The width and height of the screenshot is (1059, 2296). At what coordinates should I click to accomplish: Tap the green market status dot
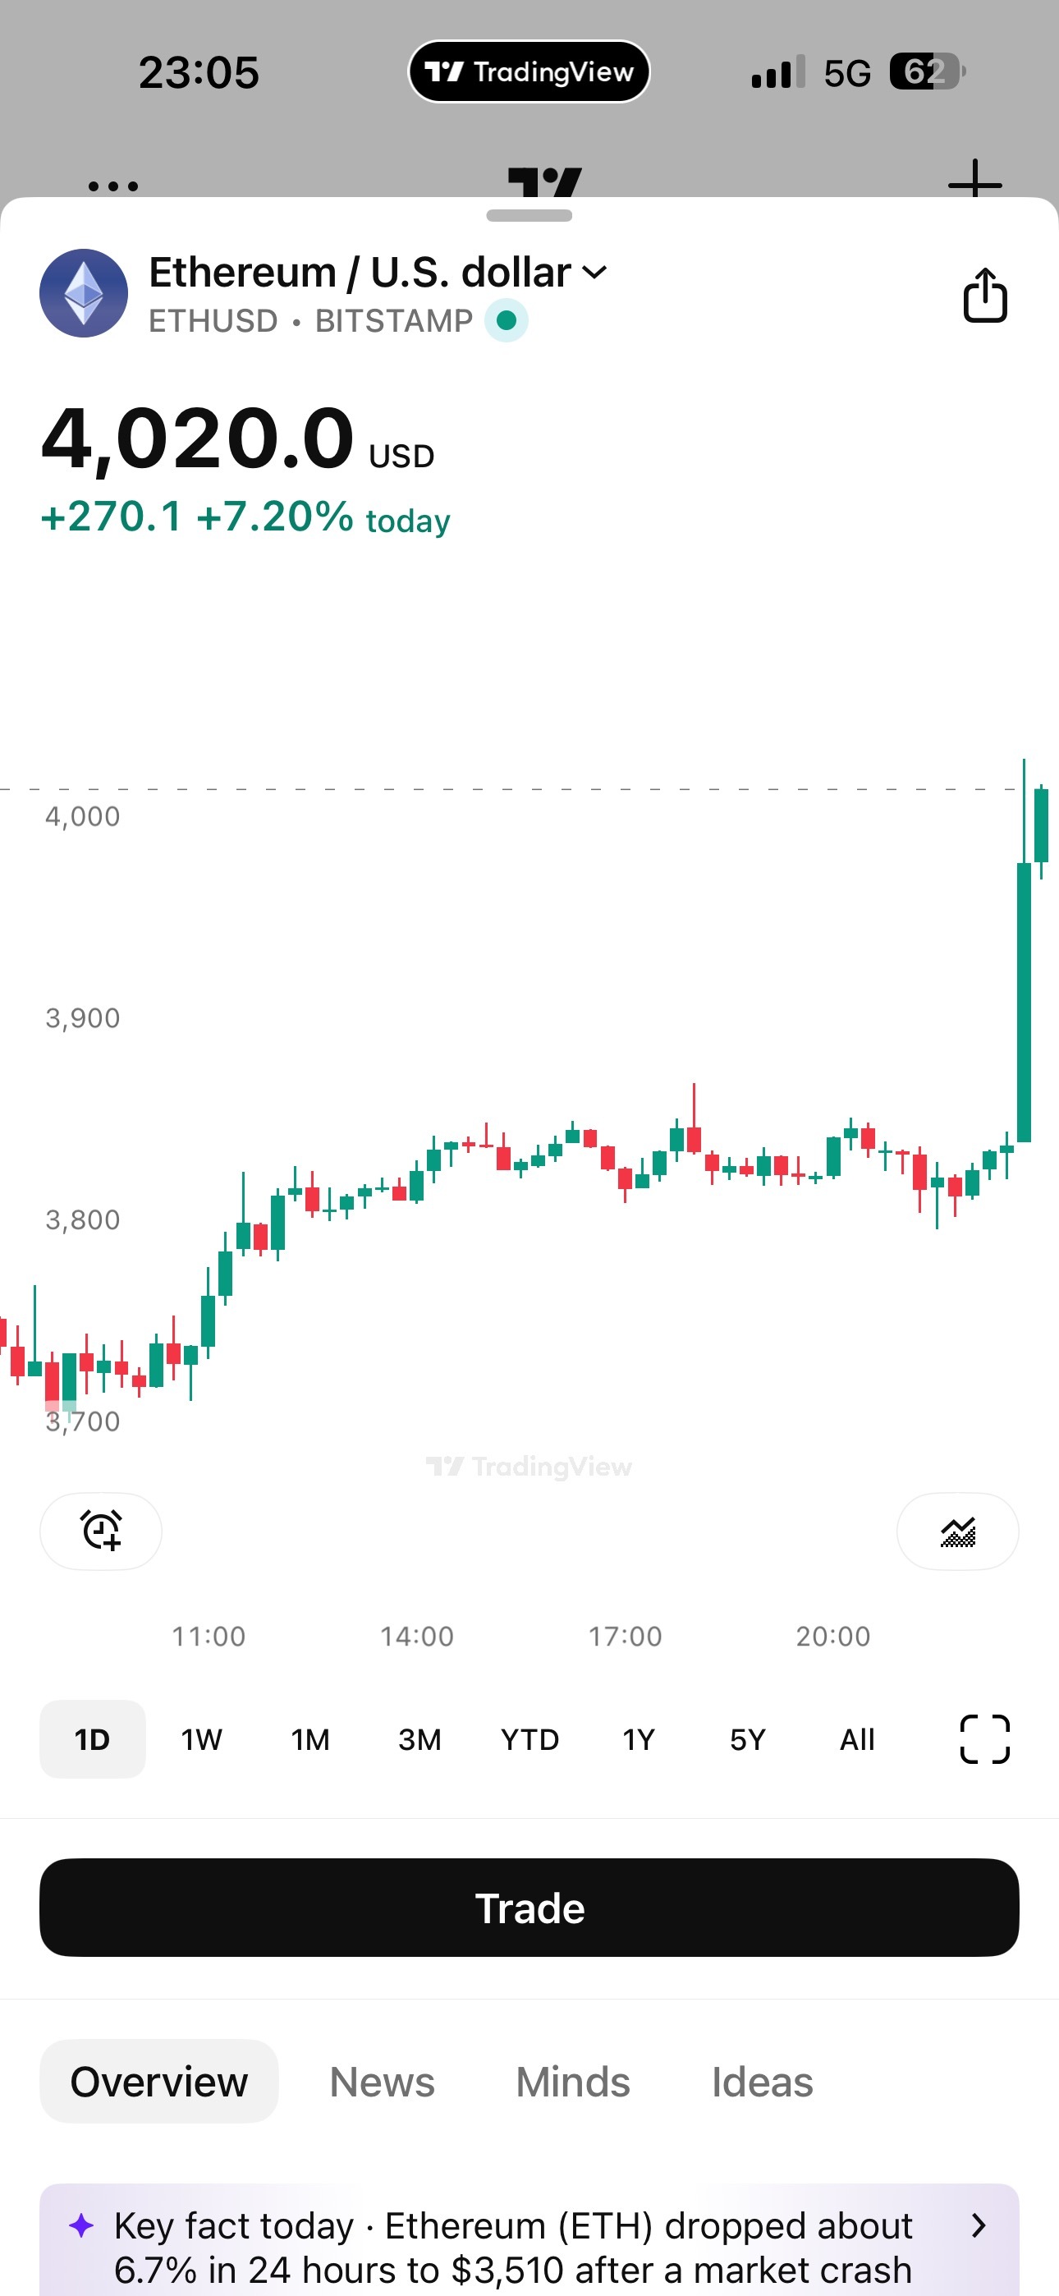click(x=507, y=320)
